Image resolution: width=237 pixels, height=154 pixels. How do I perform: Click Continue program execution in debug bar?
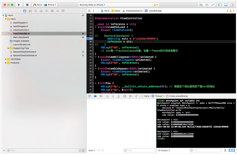coord(101,96)
